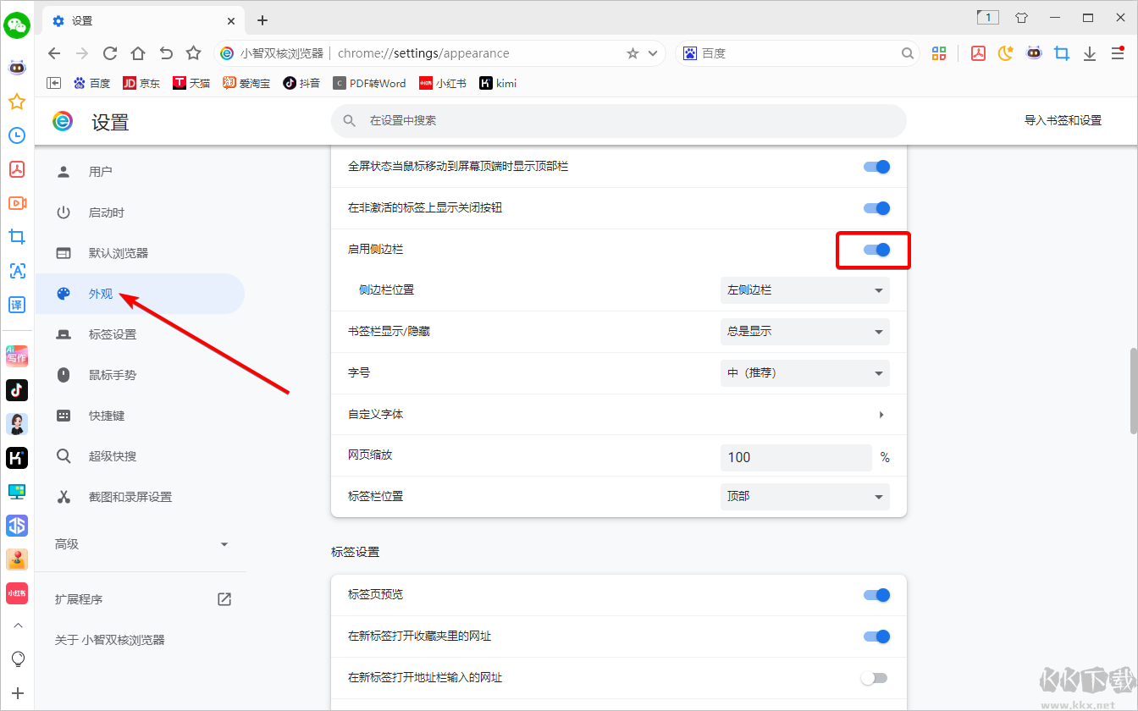
Task: Expand the 高级 settings section
Action: (144, 544)
